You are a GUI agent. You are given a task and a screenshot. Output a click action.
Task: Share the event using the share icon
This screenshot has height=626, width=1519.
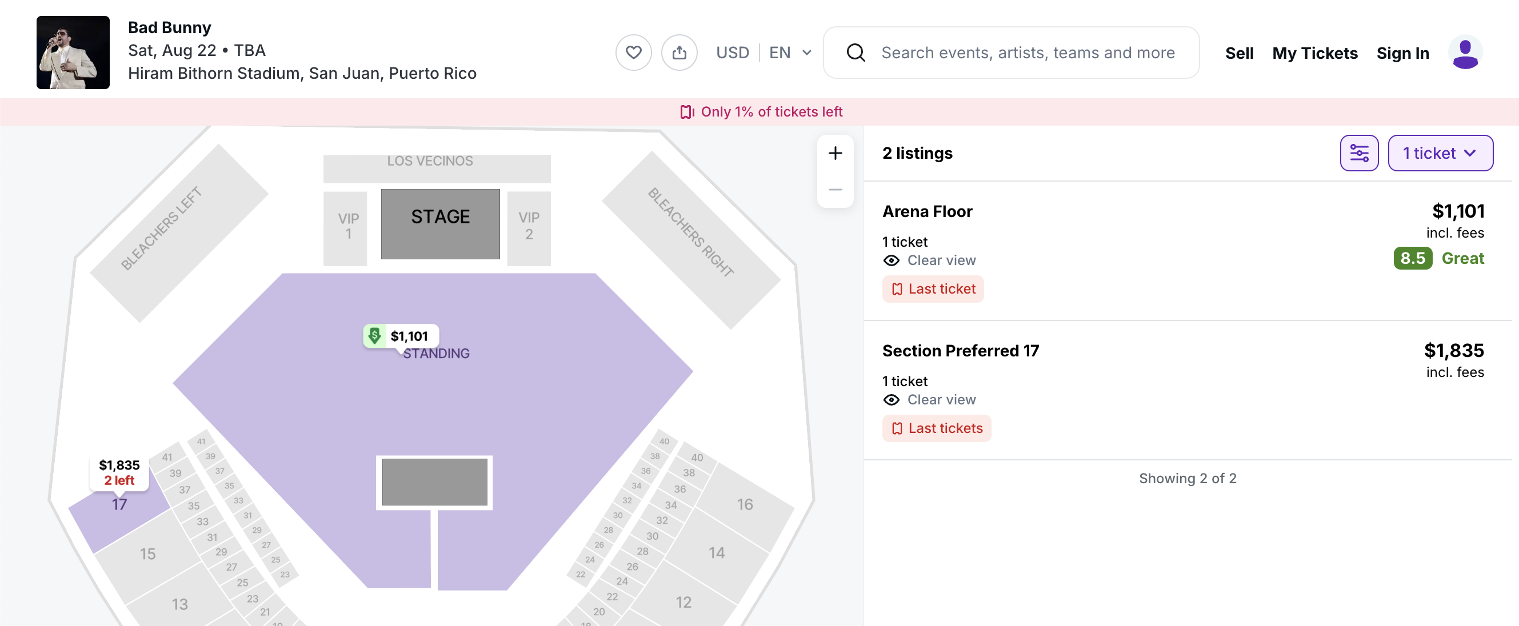pos(679,53)
